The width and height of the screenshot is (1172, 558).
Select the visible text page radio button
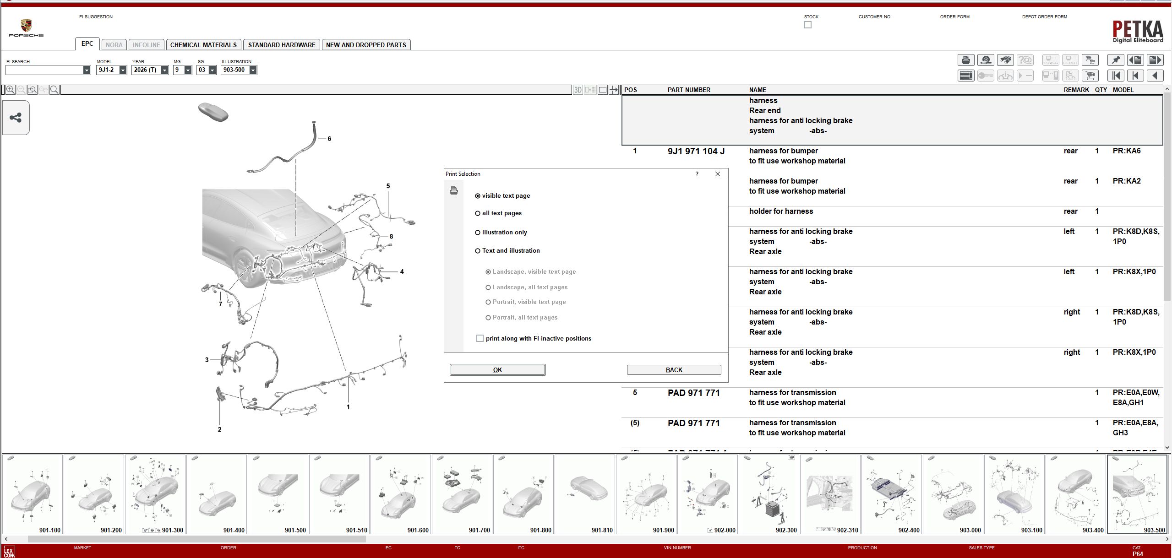pos(478,195)
